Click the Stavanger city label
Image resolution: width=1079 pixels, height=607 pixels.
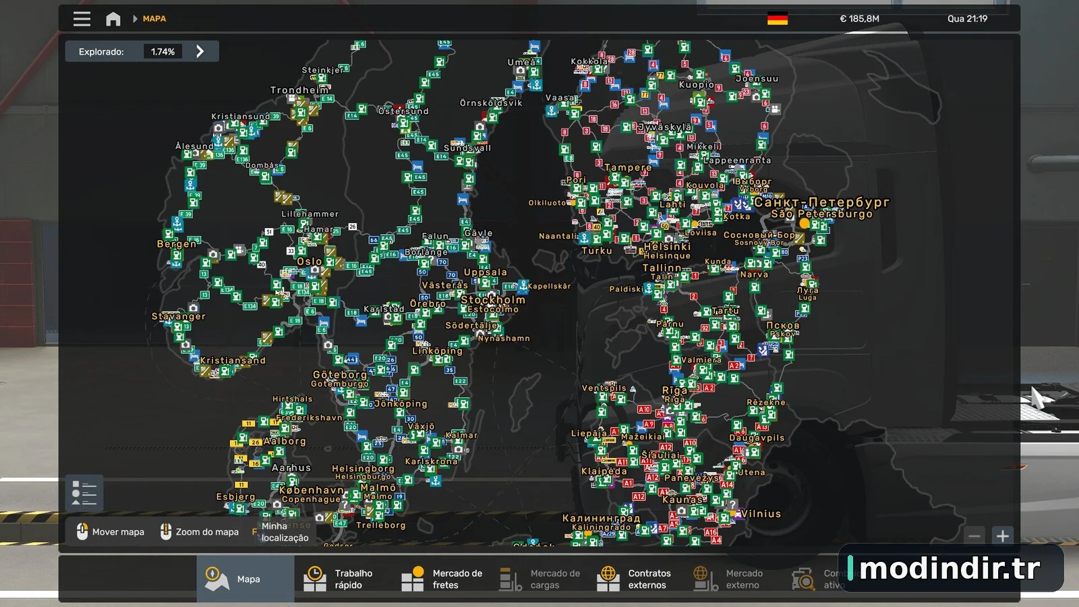(179, 316)
